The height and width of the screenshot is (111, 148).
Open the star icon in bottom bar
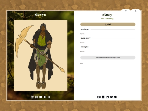116,97
